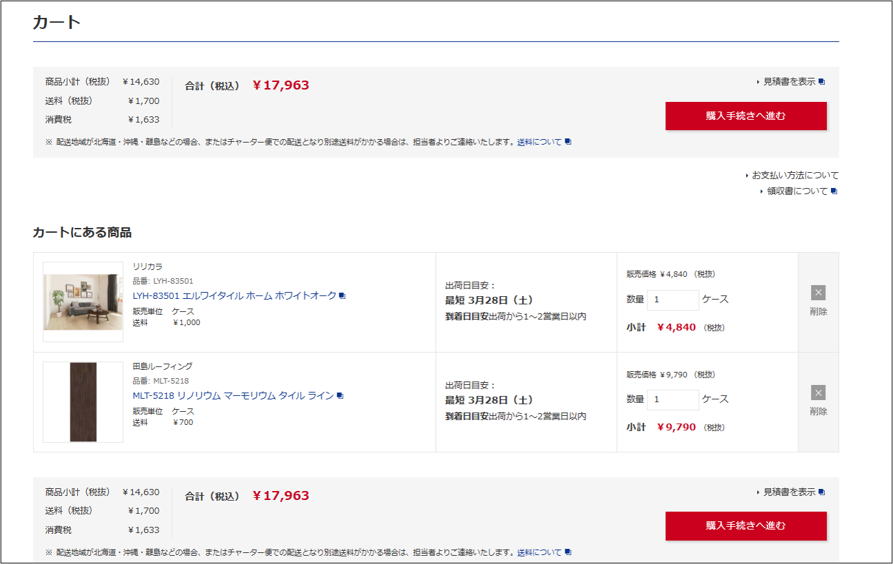Click the 品番: MLT-5218 text
Screen dimensions: 893x564
pos(161,381)
